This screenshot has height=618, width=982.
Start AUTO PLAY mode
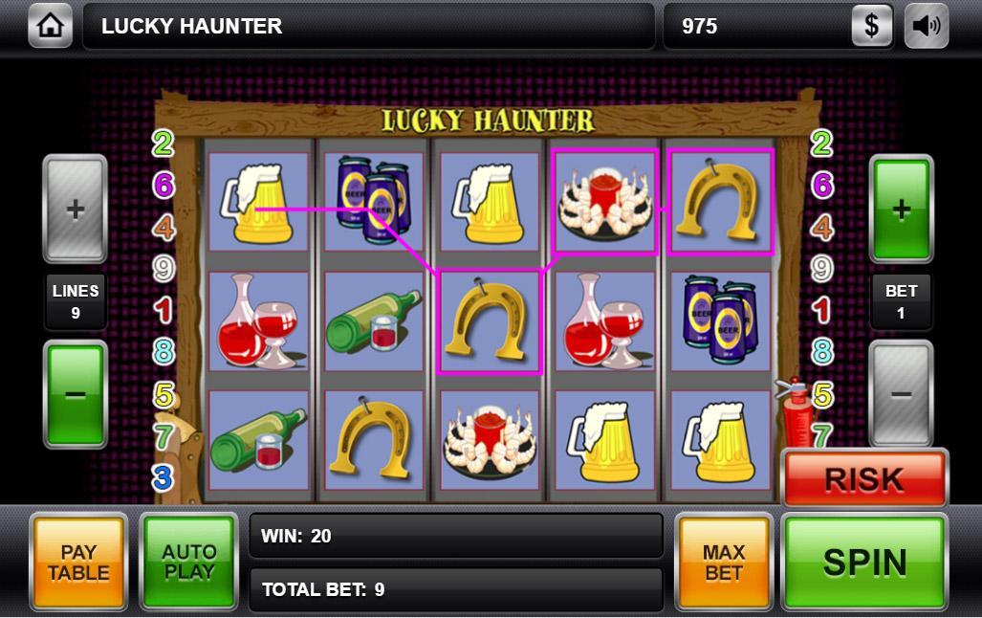click(x=189, y=563)
